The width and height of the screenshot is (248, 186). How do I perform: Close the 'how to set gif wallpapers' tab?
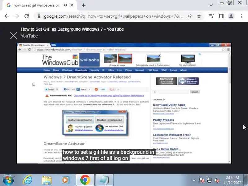point(72,5)
